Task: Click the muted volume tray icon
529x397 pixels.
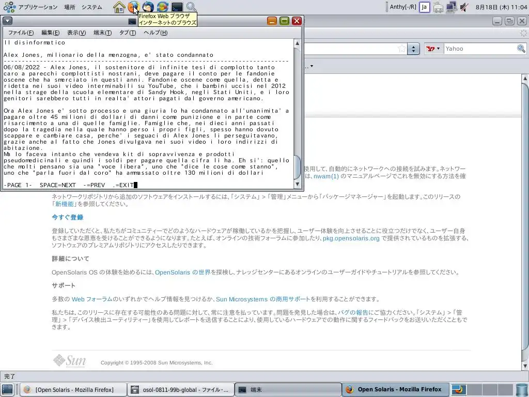Action: click(x=464, y=7)
